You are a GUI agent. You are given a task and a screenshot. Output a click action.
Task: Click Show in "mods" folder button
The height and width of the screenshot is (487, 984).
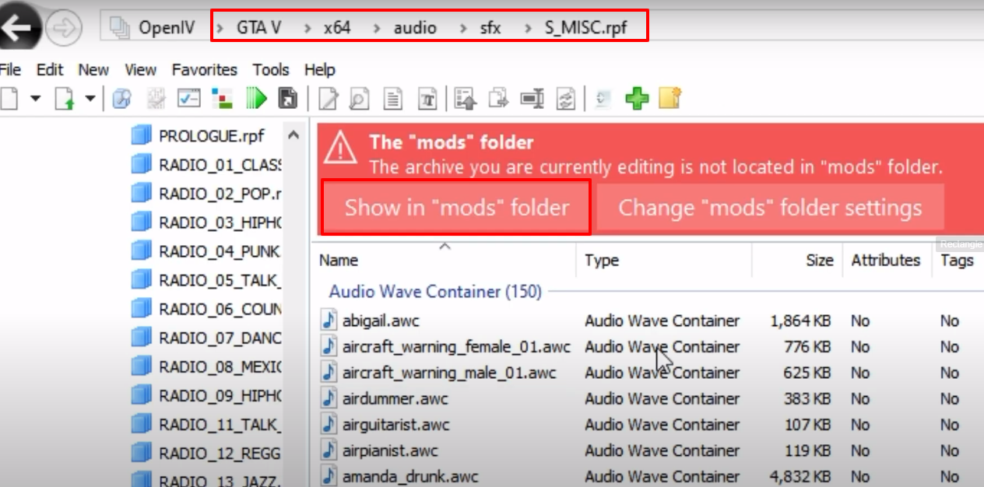[457, 208]
